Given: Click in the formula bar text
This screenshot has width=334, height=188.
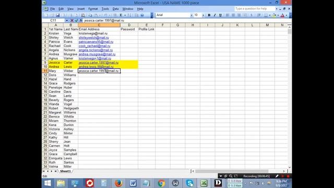Looking at the screenshot, I should click(104, 20).
